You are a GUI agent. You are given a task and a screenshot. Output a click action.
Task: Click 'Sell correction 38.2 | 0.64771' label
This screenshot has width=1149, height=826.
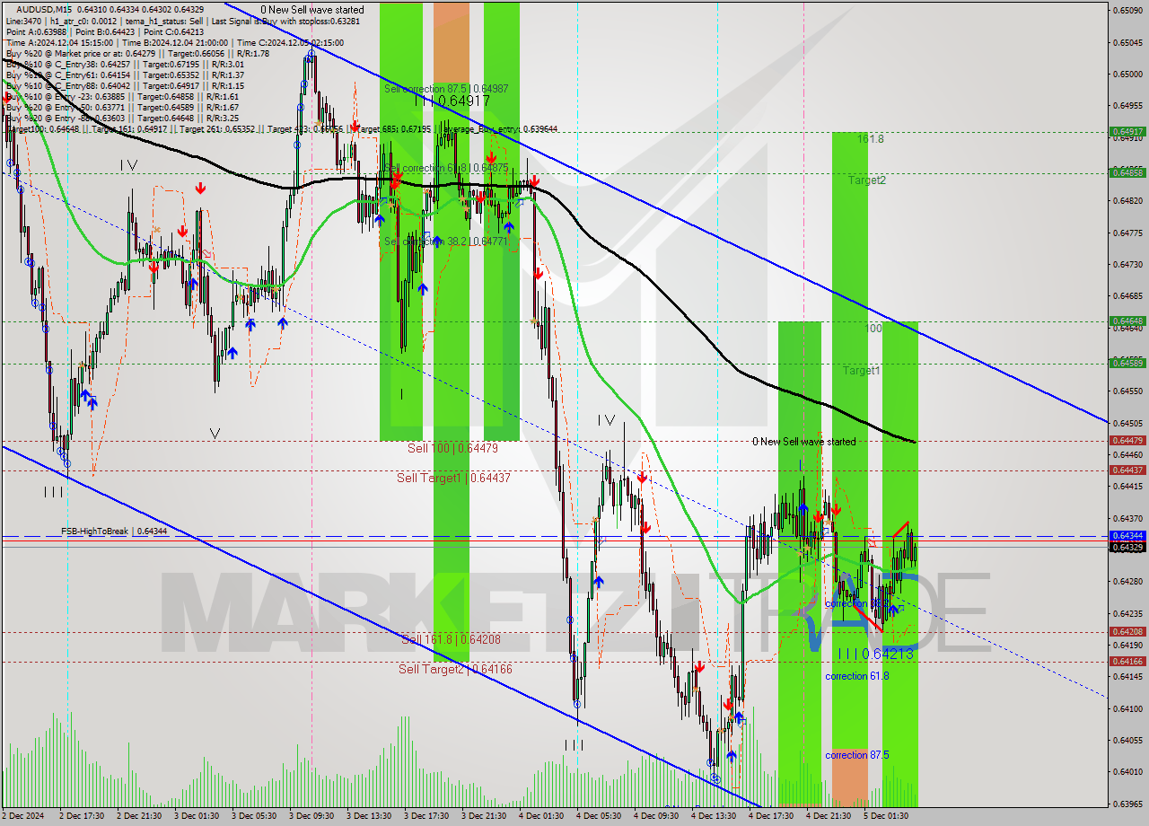(x=446, y=242)
